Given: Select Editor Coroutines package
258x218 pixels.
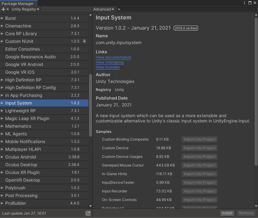Looking at the screenshot, I should click(44, 49).
